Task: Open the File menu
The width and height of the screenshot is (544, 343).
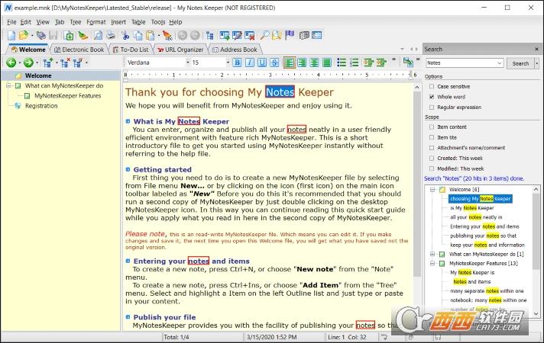Action: pos(11,22)
